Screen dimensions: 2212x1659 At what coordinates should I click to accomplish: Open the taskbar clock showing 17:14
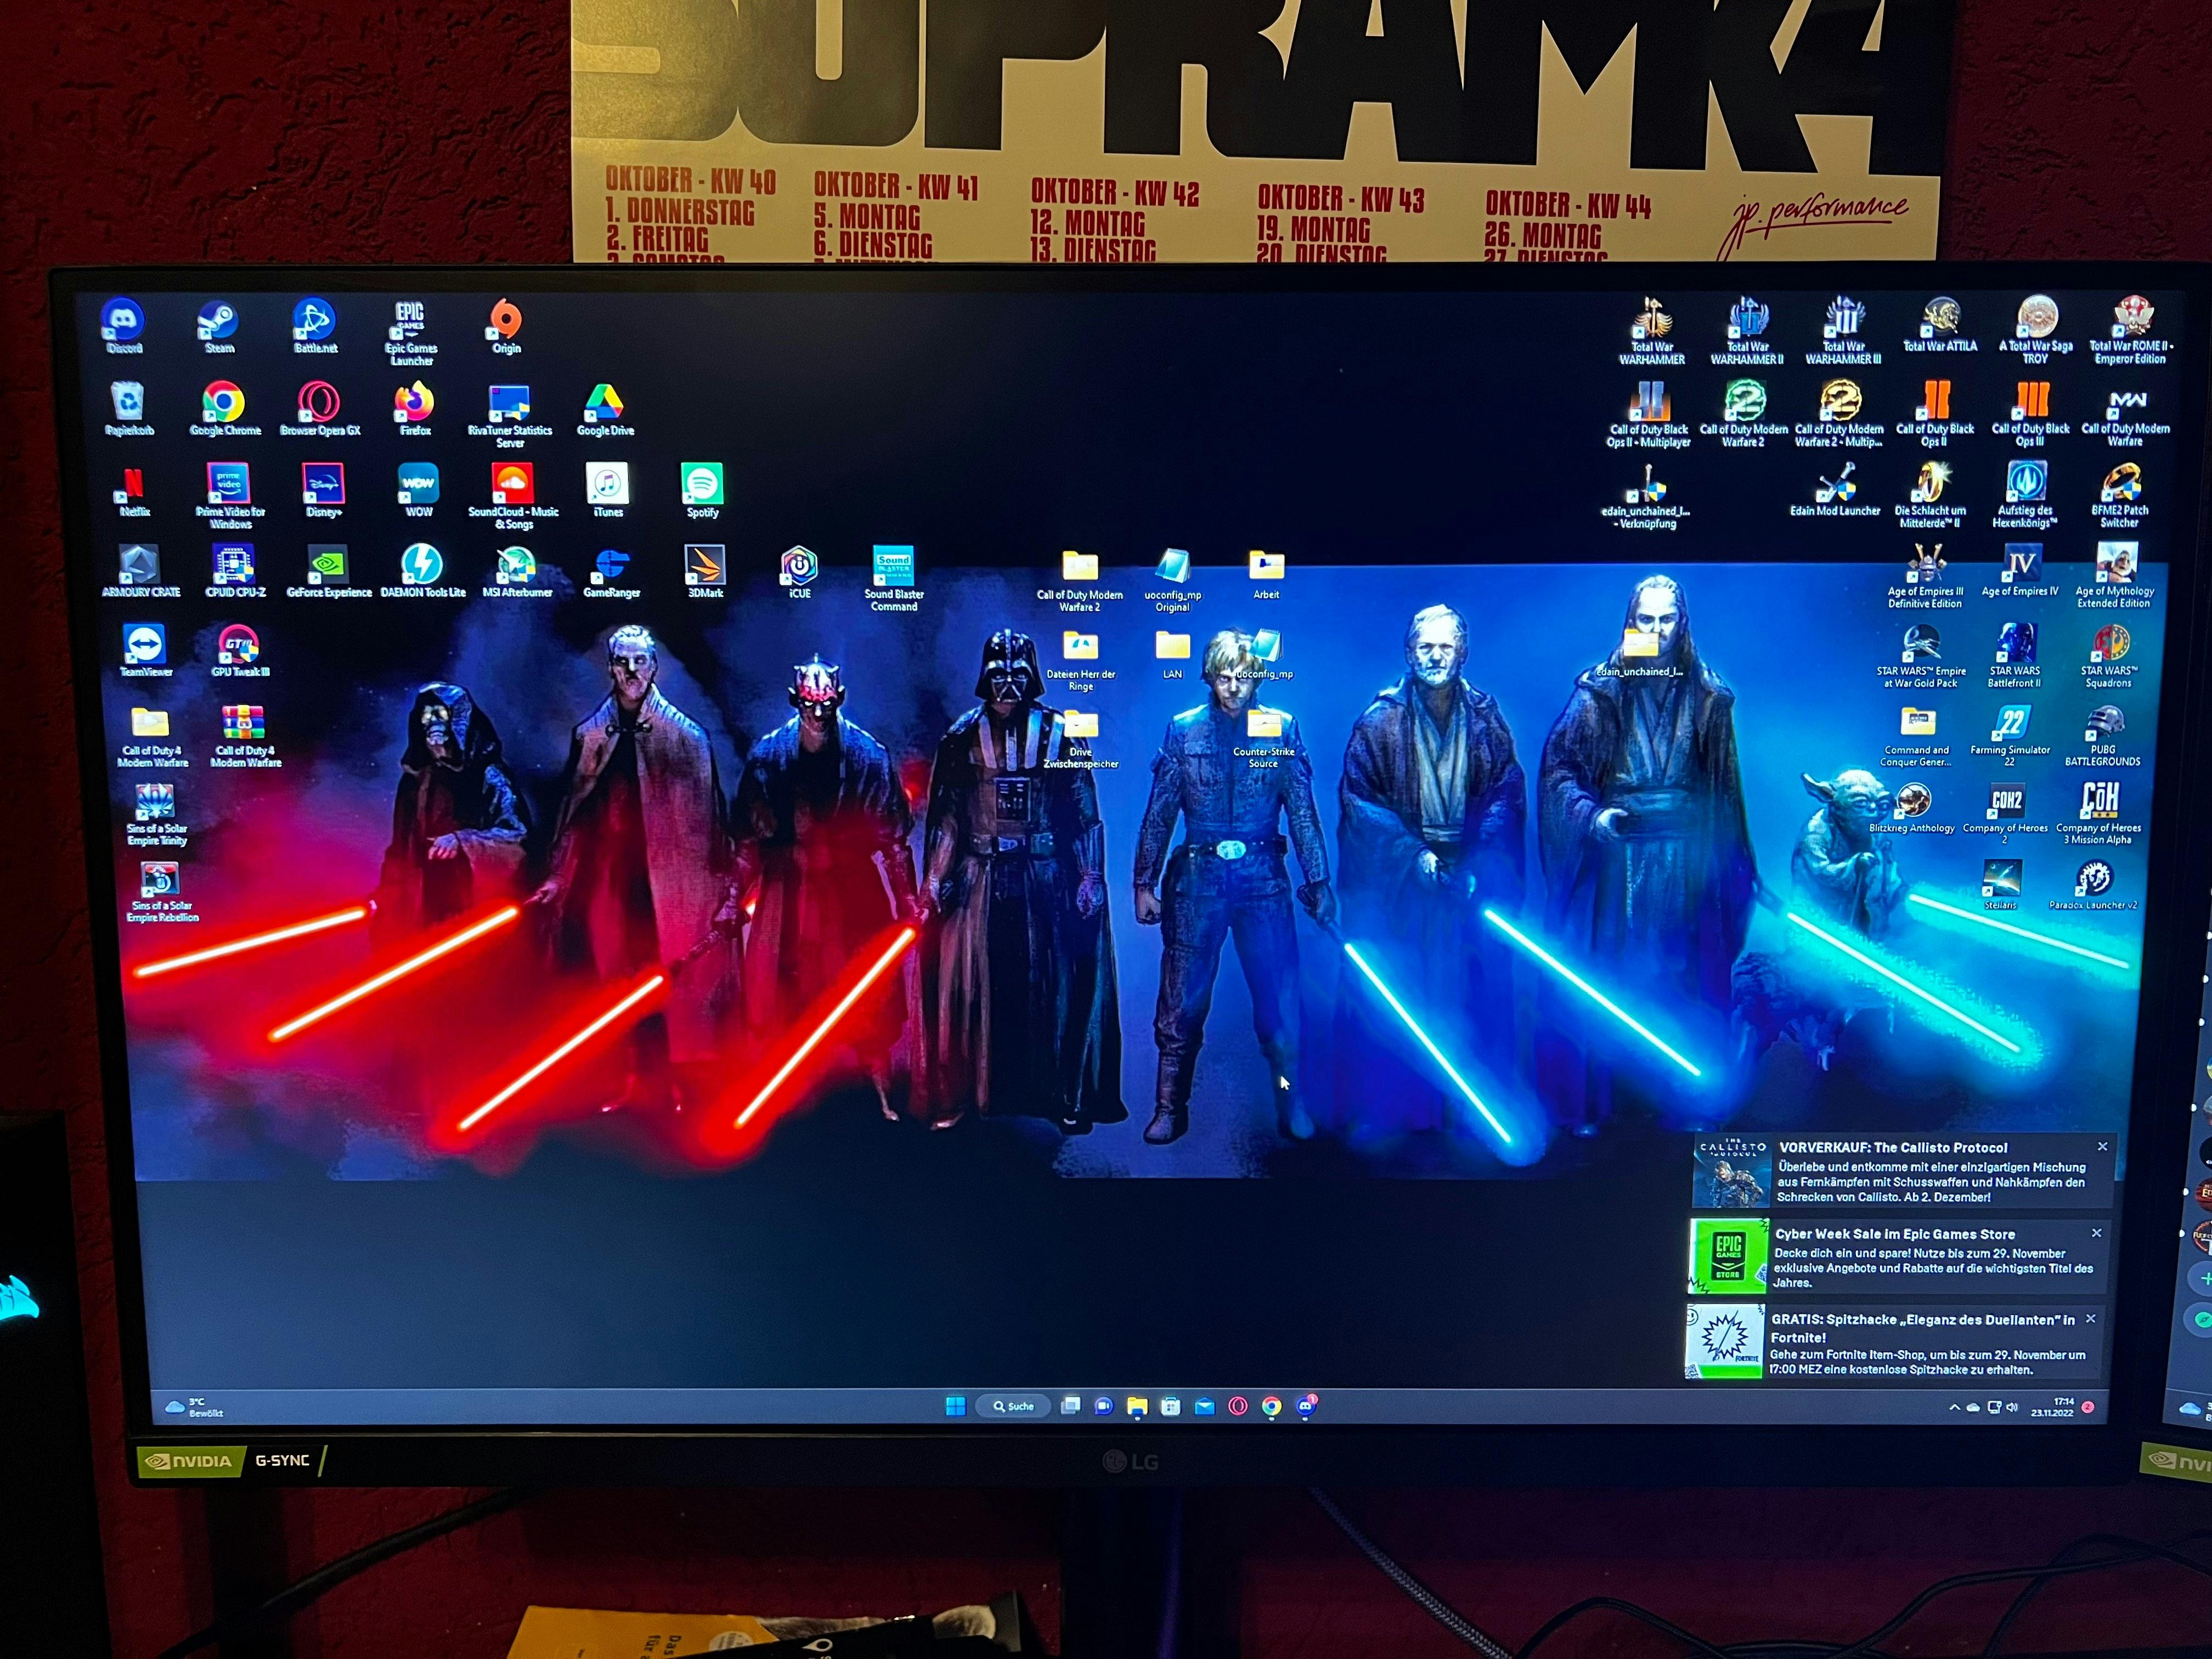(2052, 1407)
